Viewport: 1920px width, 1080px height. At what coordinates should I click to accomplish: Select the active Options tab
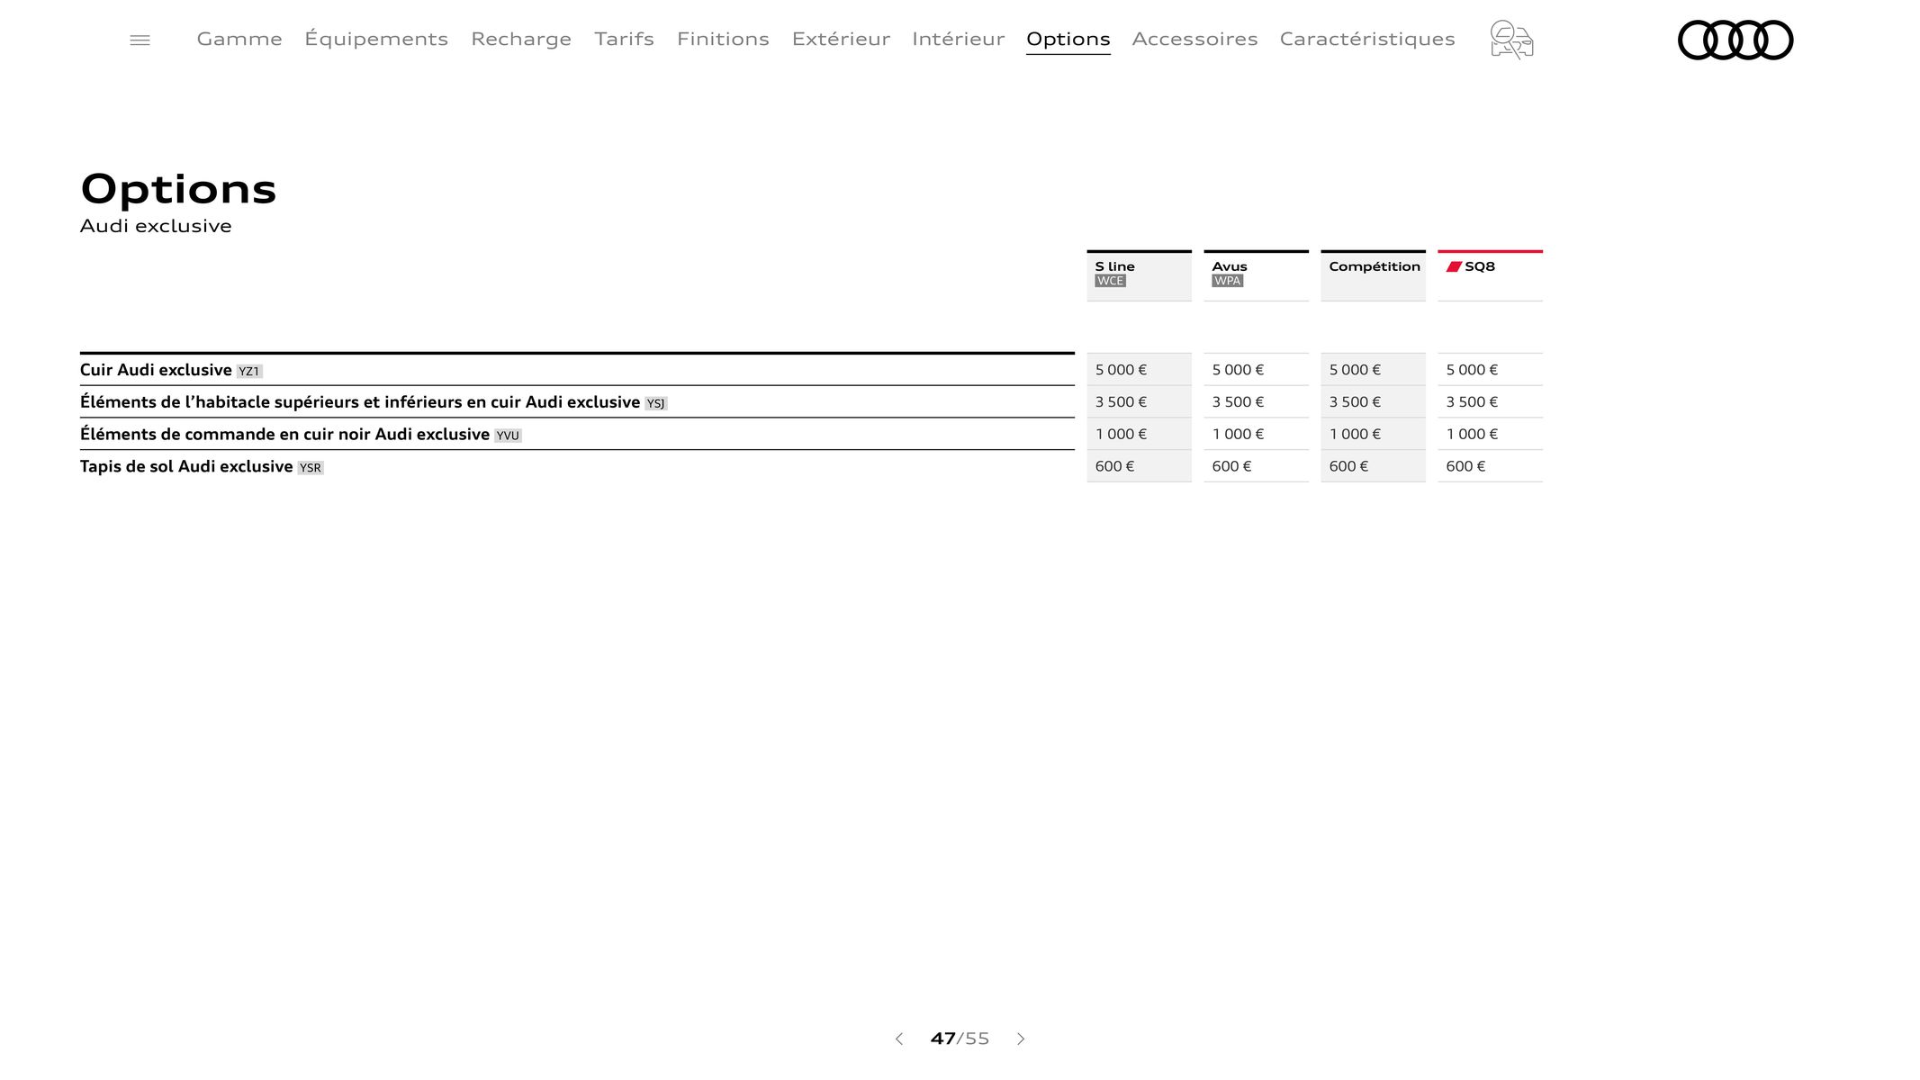tap(1068, 40)
